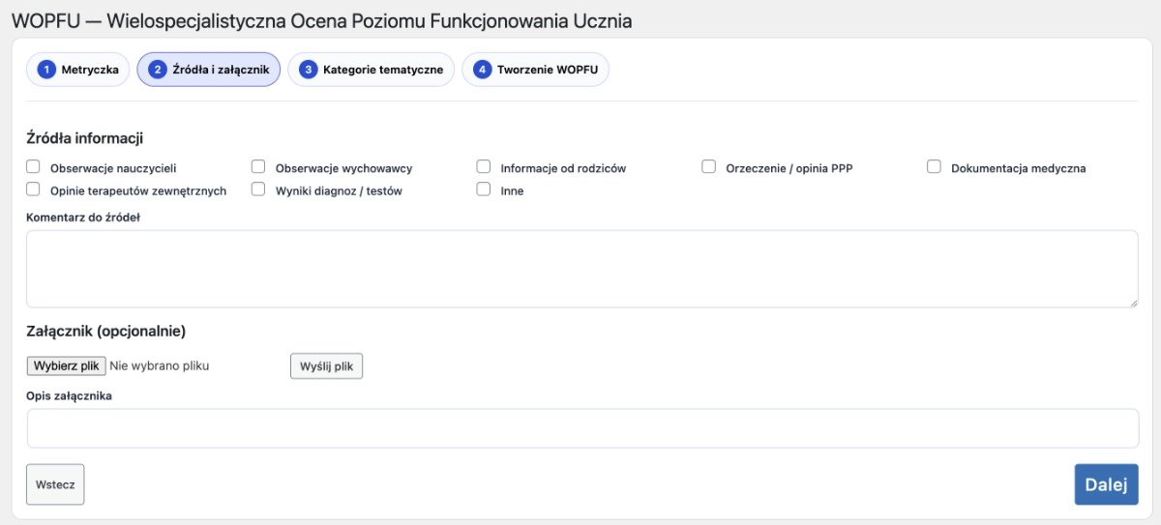1161x525 pixels.
Task: Click the step 3 number badge
Action: pyautogui.click(x=308, y=70)
